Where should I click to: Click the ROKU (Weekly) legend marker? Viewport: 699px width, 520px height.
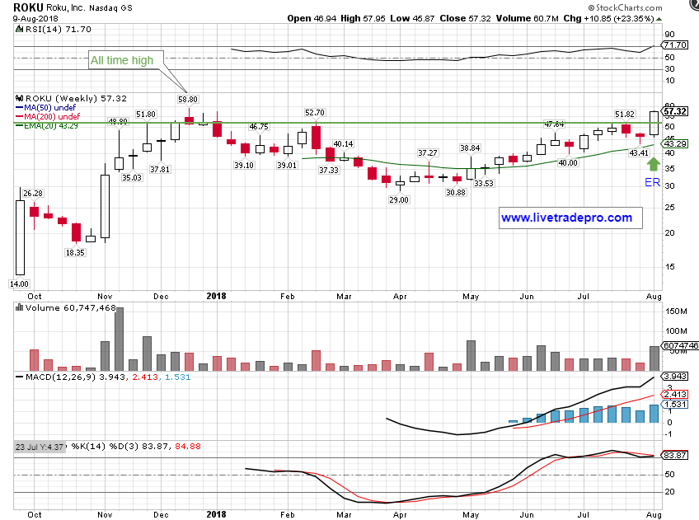tap(20, 96)
